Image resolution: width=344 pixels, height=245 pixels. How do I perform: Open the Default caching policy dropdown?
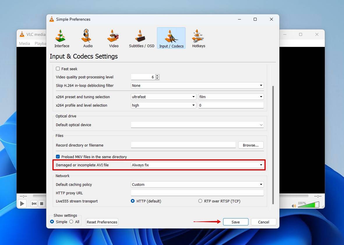click(197, 184)
